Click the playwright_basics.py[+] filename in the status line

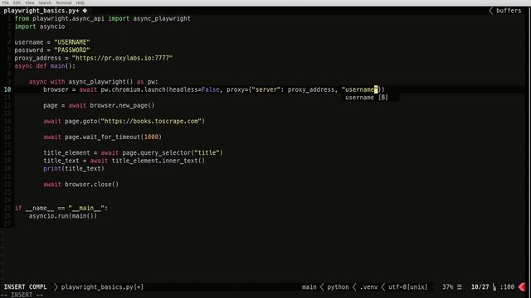tap(102, 287)
